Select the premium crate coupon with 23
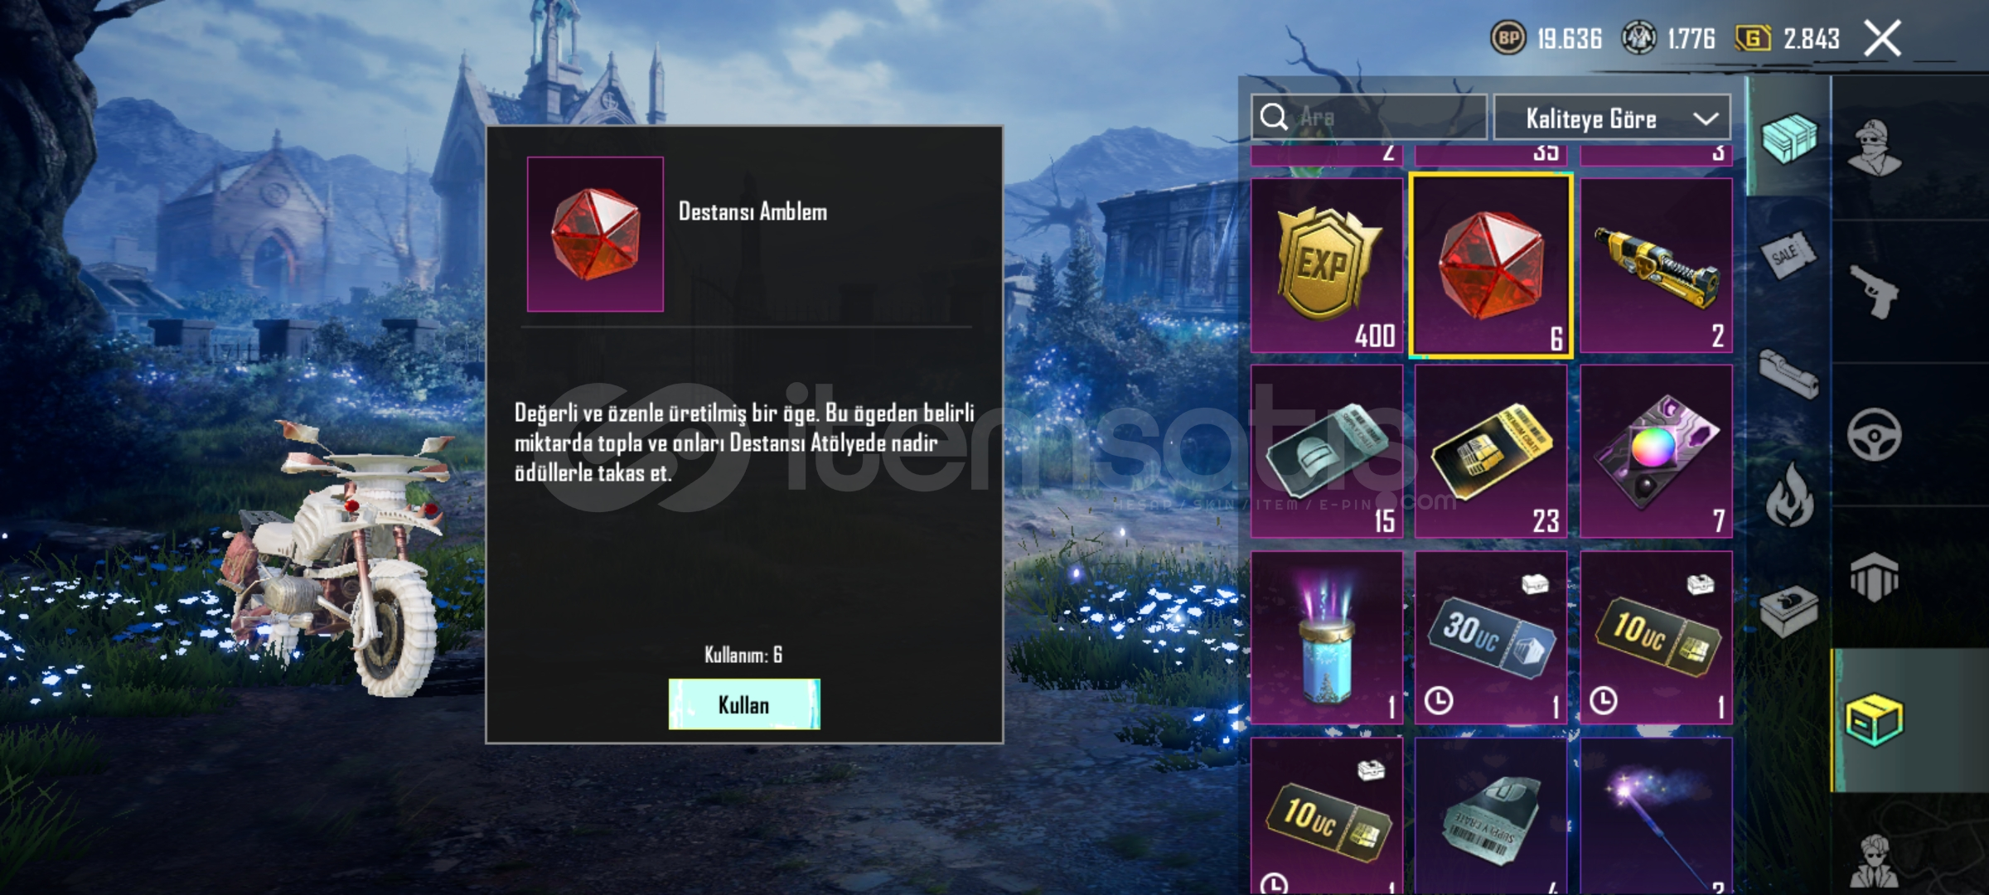Screen dimensions: 1989x895 click(1491, 452)
